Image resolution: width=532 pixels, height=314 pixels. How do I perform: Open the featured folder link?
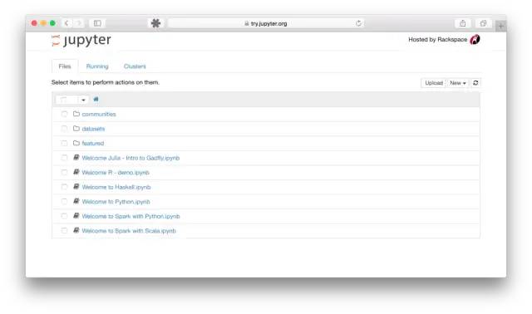[93, 144]
